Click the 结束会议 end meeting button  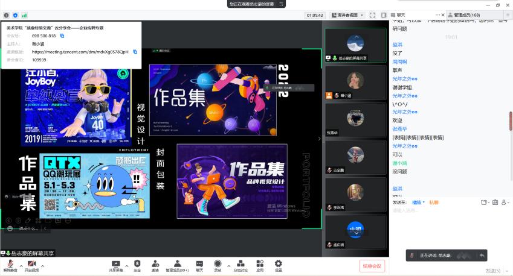[x=372, y=266]
